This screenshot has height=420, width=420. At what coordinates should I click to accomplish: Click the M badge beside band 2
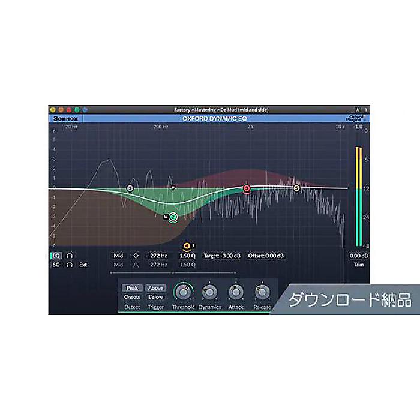point(166,217)
